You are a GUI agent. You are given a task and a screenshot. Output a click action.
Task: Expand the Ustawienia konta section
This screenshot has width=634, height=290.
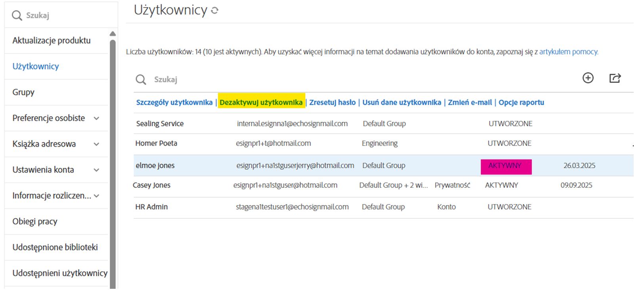click(x=96, y=170)
